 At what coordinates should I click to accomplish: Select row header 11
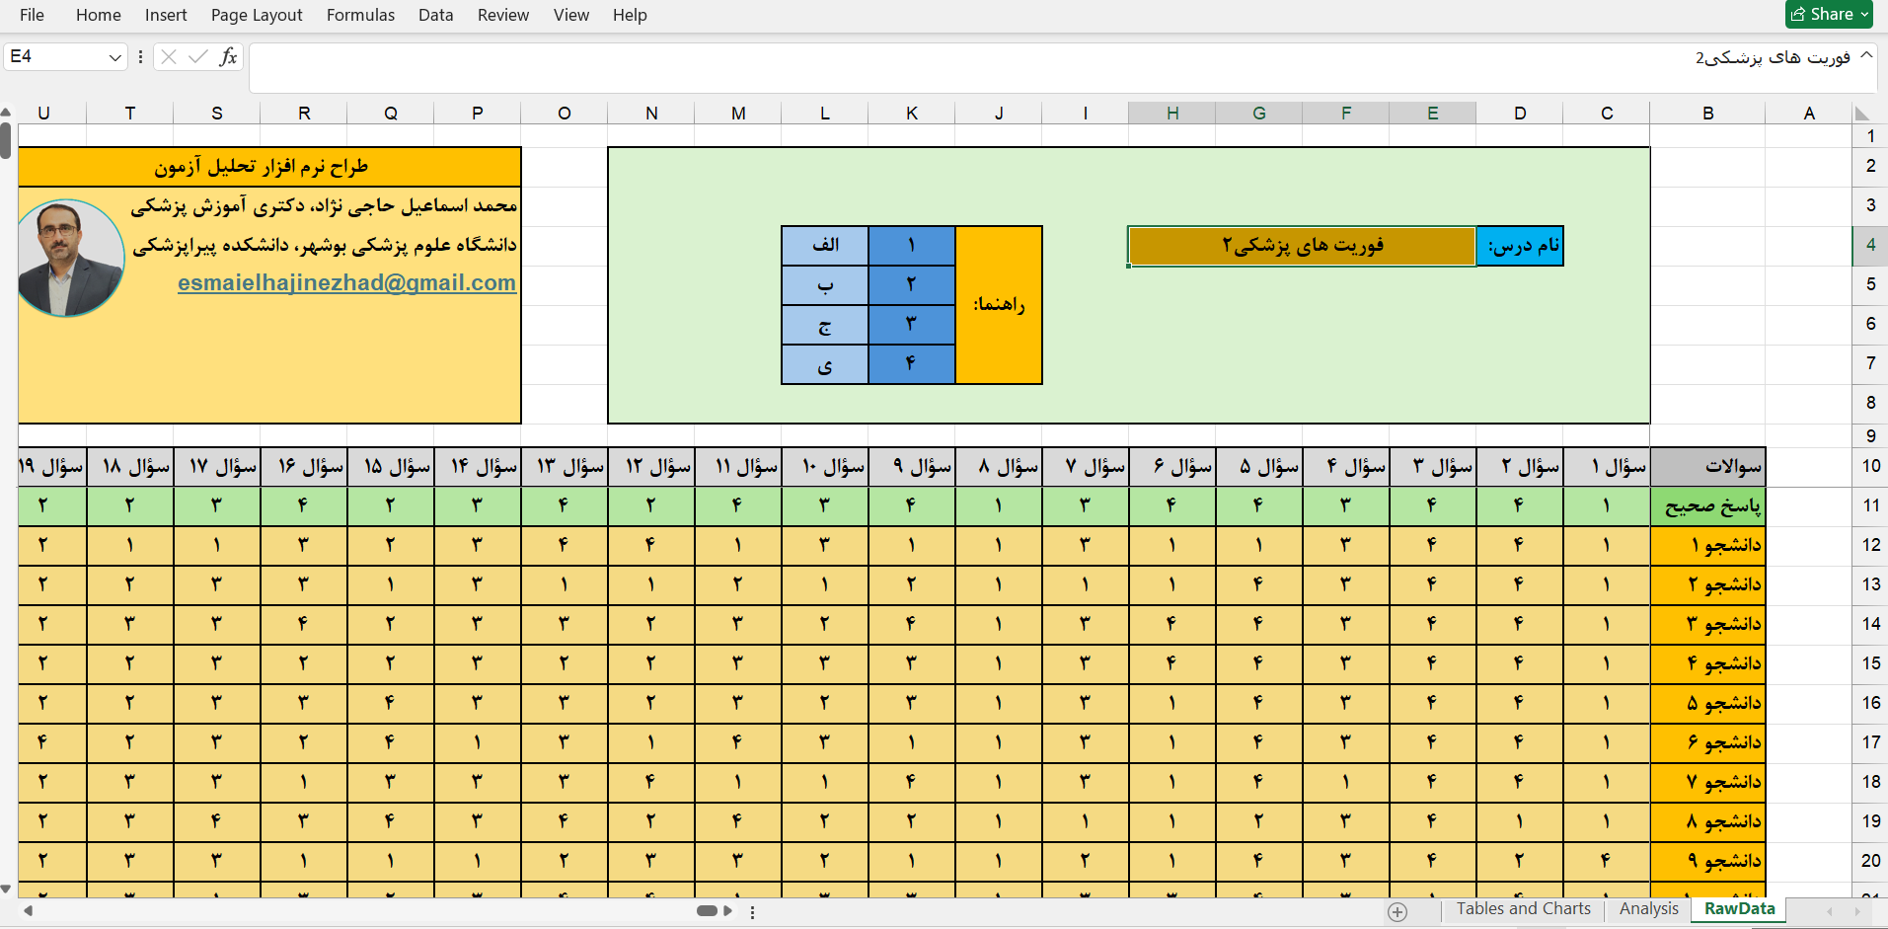coord(1870,505)
